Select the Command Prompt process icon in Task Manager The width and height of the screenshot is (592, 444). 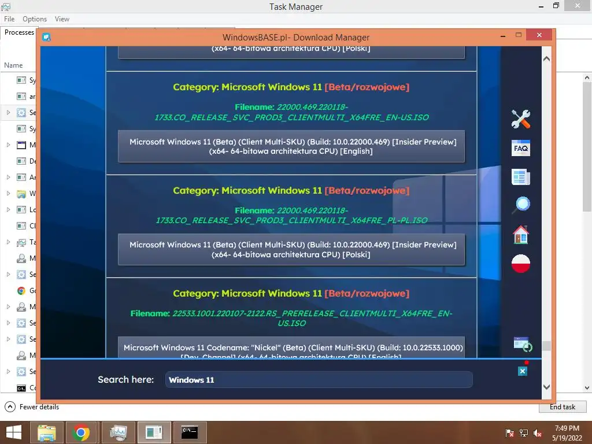click(x=21, y=388)
